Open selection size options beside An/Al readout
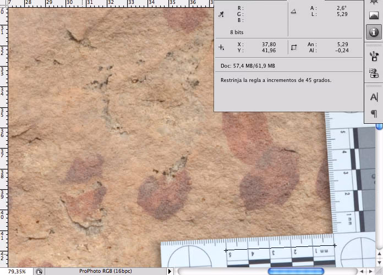The width and height of the screenshot is (383, 275). tap(293, 47)
